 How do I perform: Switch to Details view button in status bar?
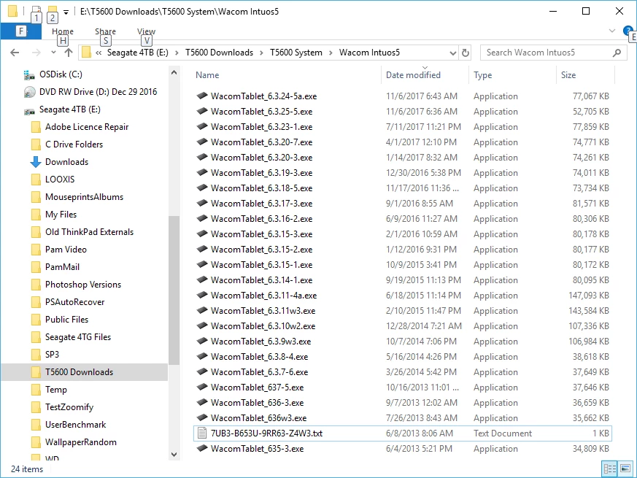(609, 469)
